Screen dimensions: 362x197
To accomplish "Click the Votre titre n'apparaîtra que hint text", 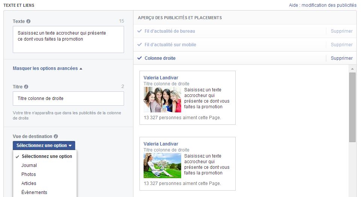I will pos(67,115).
